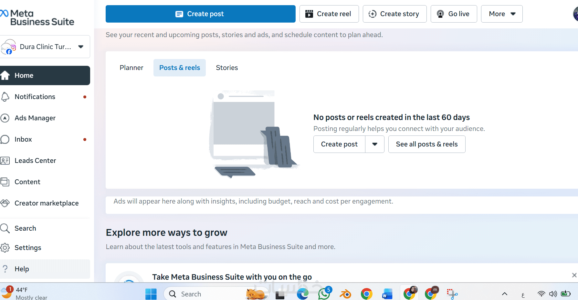Click the Meta Business Suite logo
The image size is (578, 300).
(37, 17)
